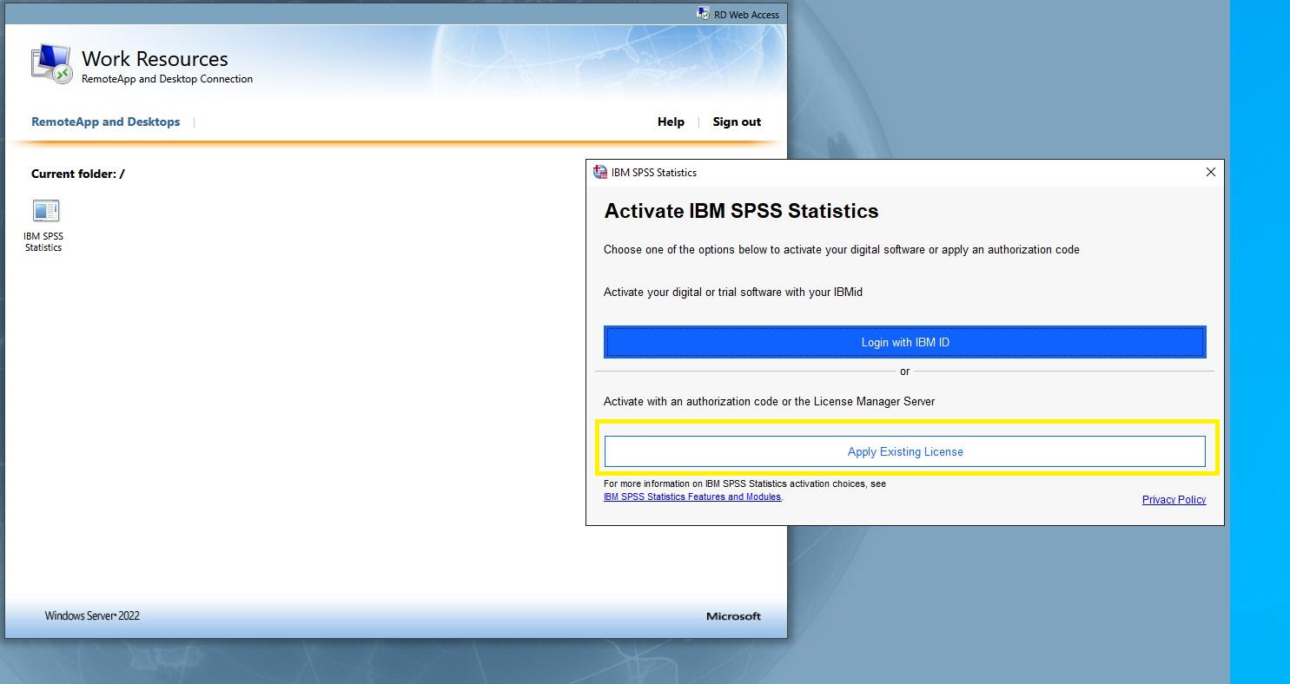Choose Apply Existing License
Screen dimensions: 1290x684
coord(904,451)
